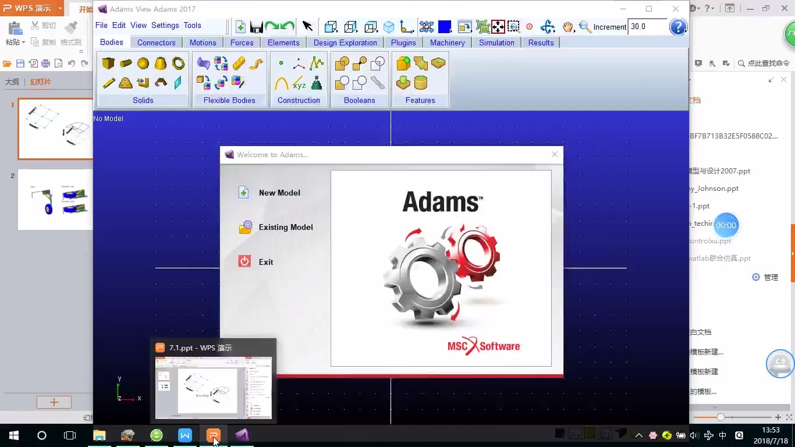Image resolution: width=795 pixels, height=447 pixels.
Task: Select the point mass construction tool
Action: pos(316,83)
